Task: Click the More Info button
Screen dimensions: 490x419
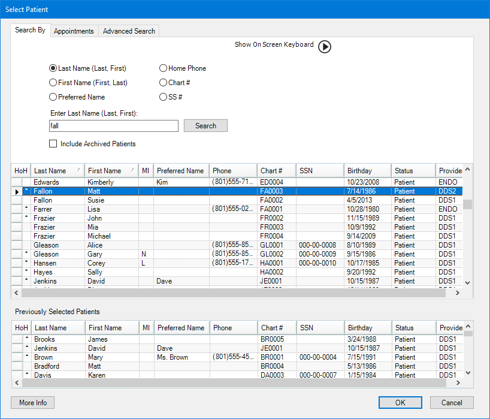Action: (33, 403)
